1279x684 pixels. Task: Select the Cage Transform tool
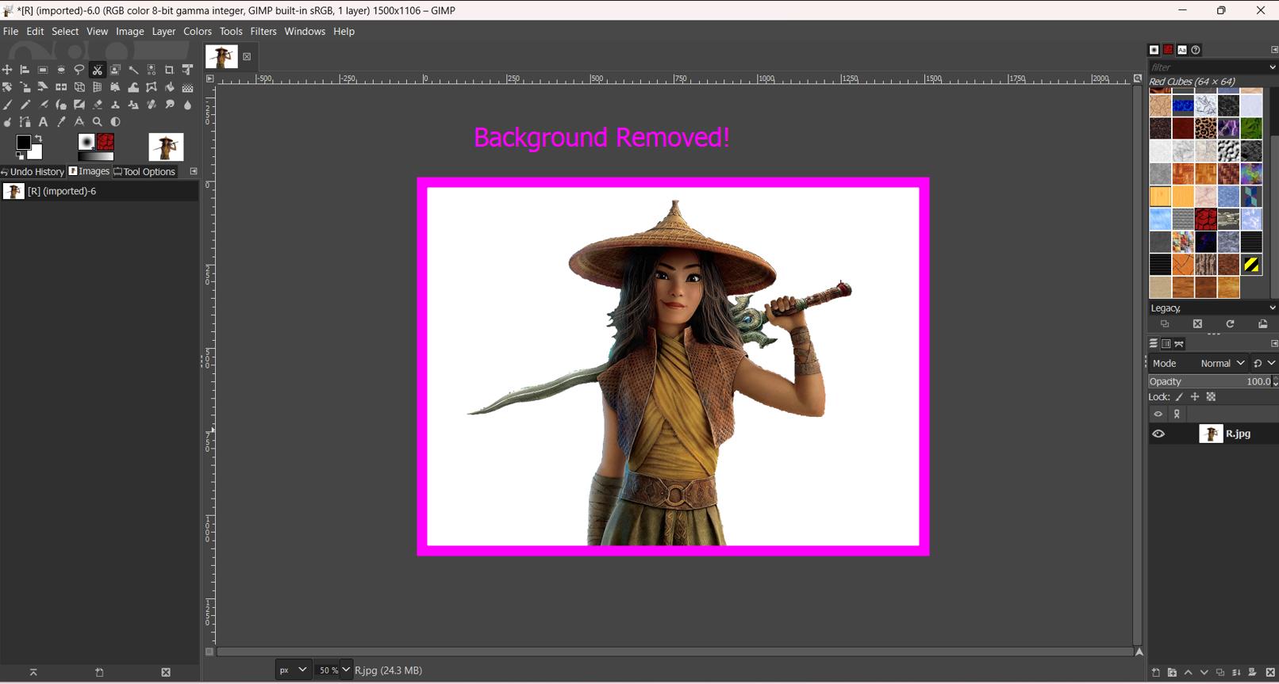click(152, 87)
